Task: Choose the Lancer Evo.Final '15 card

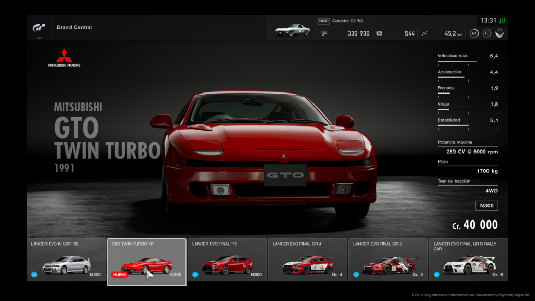Action: coord(227,260)
